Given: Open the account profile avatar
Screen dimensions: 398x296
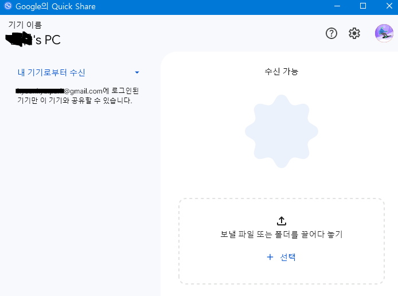Looking at the screenshot, I should (384, 33).
